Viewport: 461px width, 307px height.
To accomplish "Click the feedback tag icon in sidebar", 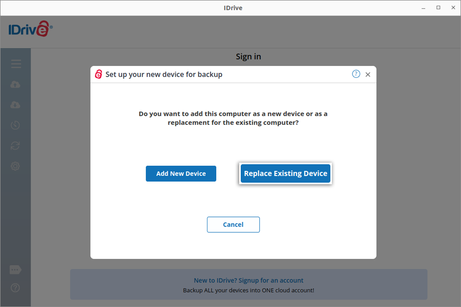I will (x=15, y=270).
